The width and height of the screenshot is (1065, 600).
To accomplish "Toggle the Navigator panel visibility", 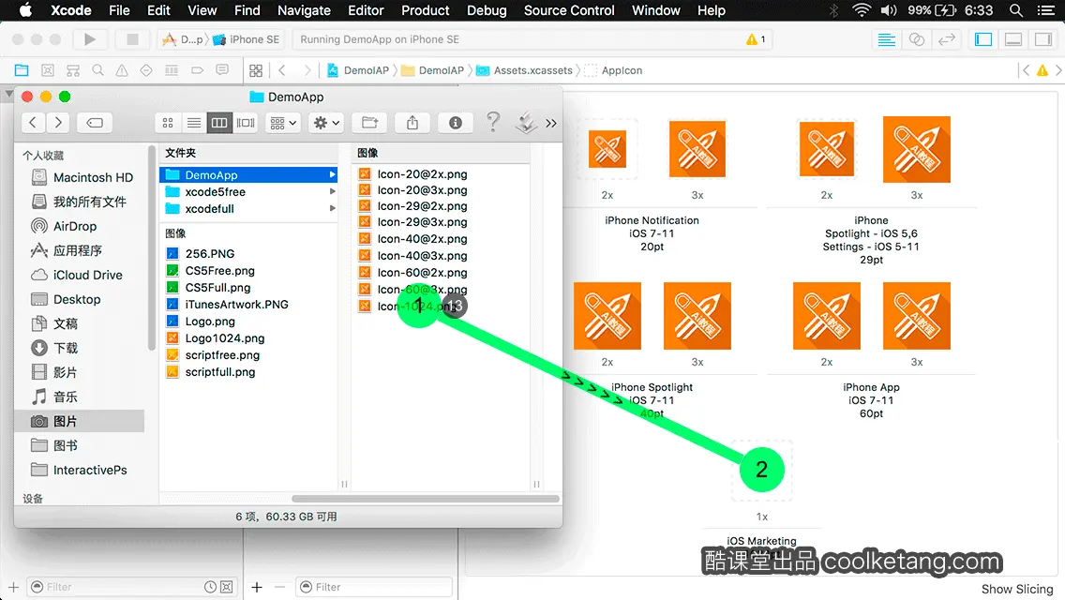I will tap(982, 39).
